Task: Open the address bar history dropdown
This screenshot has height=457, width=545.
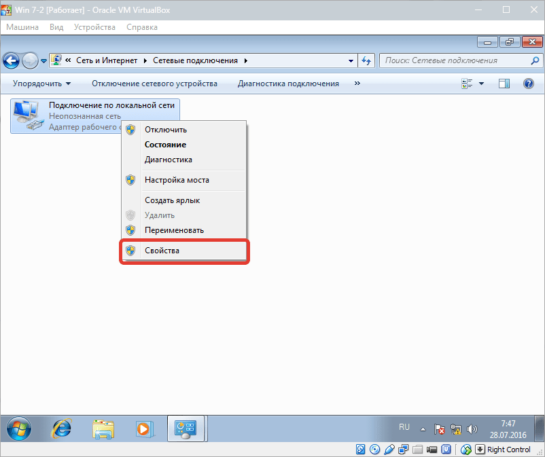Action: point(351,60)
